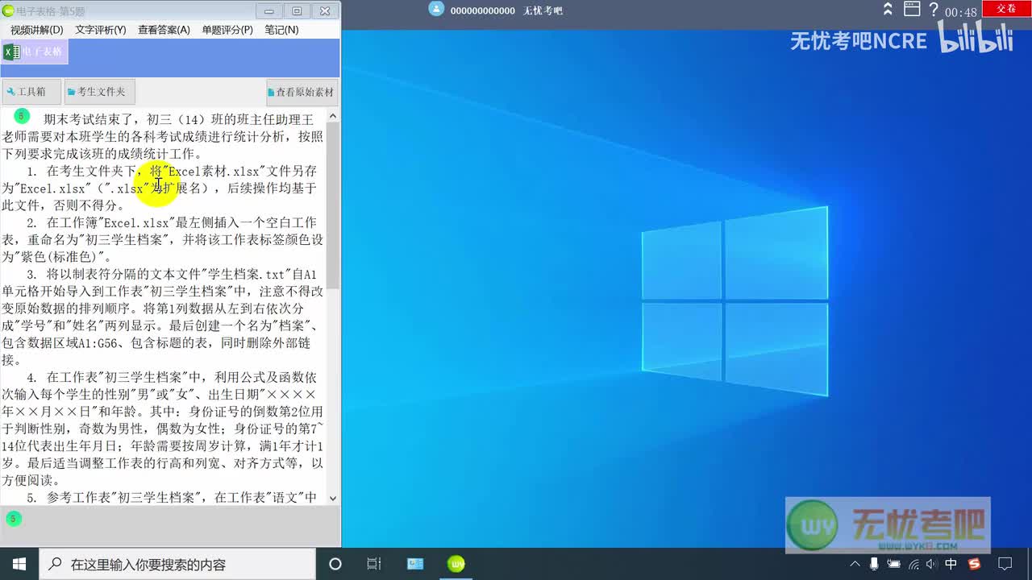Click the 无忧考吧 label in exam bar
Image resolution: width=1032 pixels, height=580 pixels.
pyautogui.click(x=543, y=10)
